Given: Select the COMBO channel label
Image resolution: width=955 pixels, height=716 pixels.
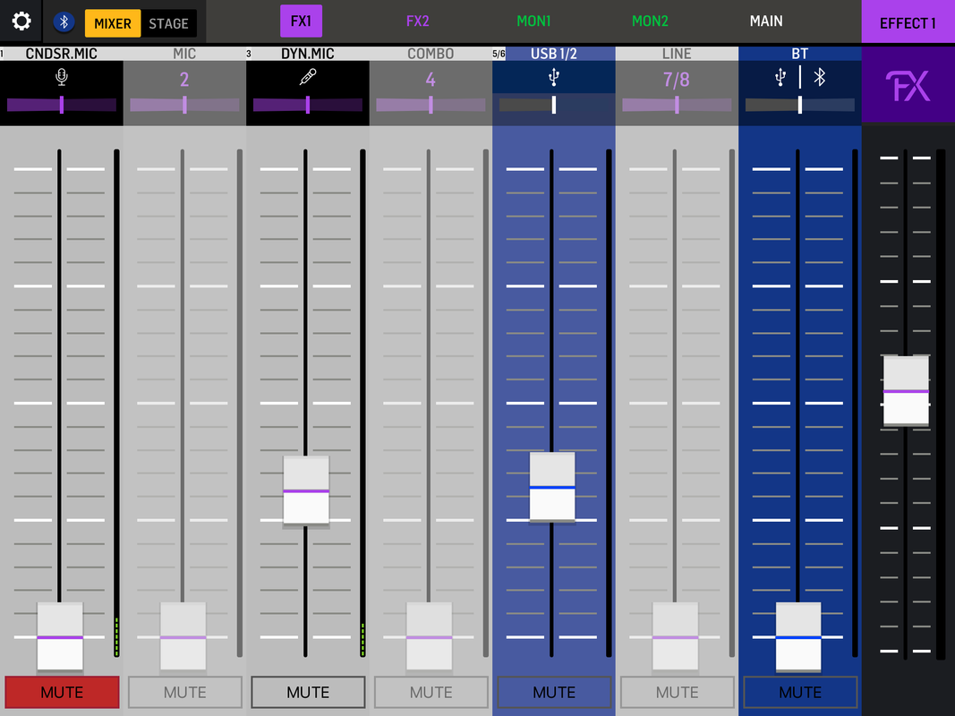Looking at the screenshot, I should [431, 54].
